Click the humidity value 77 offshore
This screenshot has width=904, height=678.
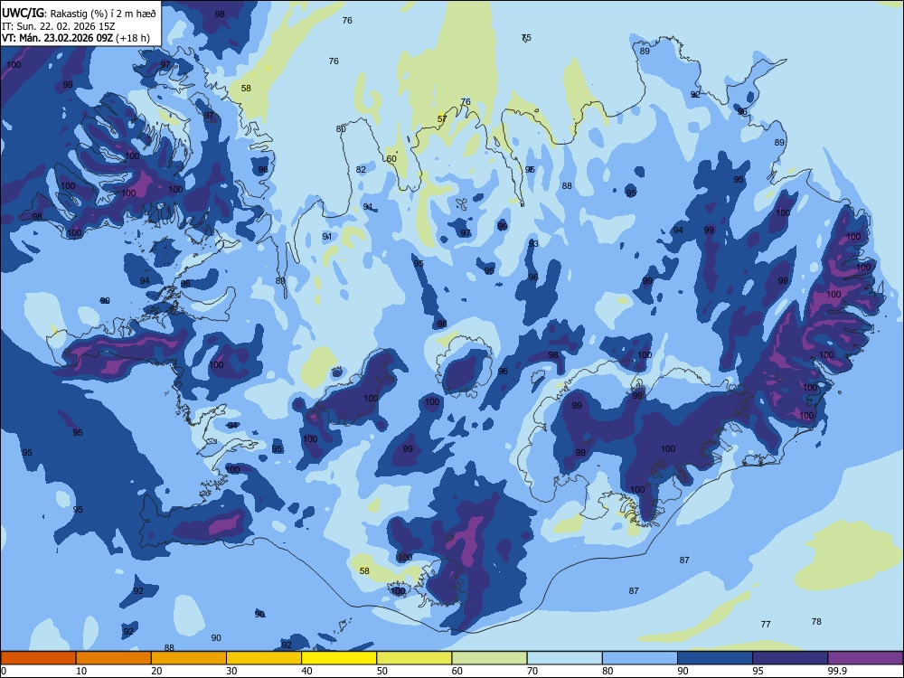766,624
